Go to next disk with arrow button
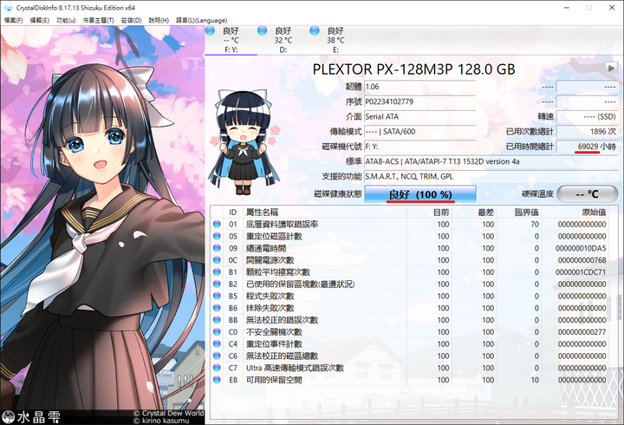Viewport: 624px width, 425px height. coord(611,68)
